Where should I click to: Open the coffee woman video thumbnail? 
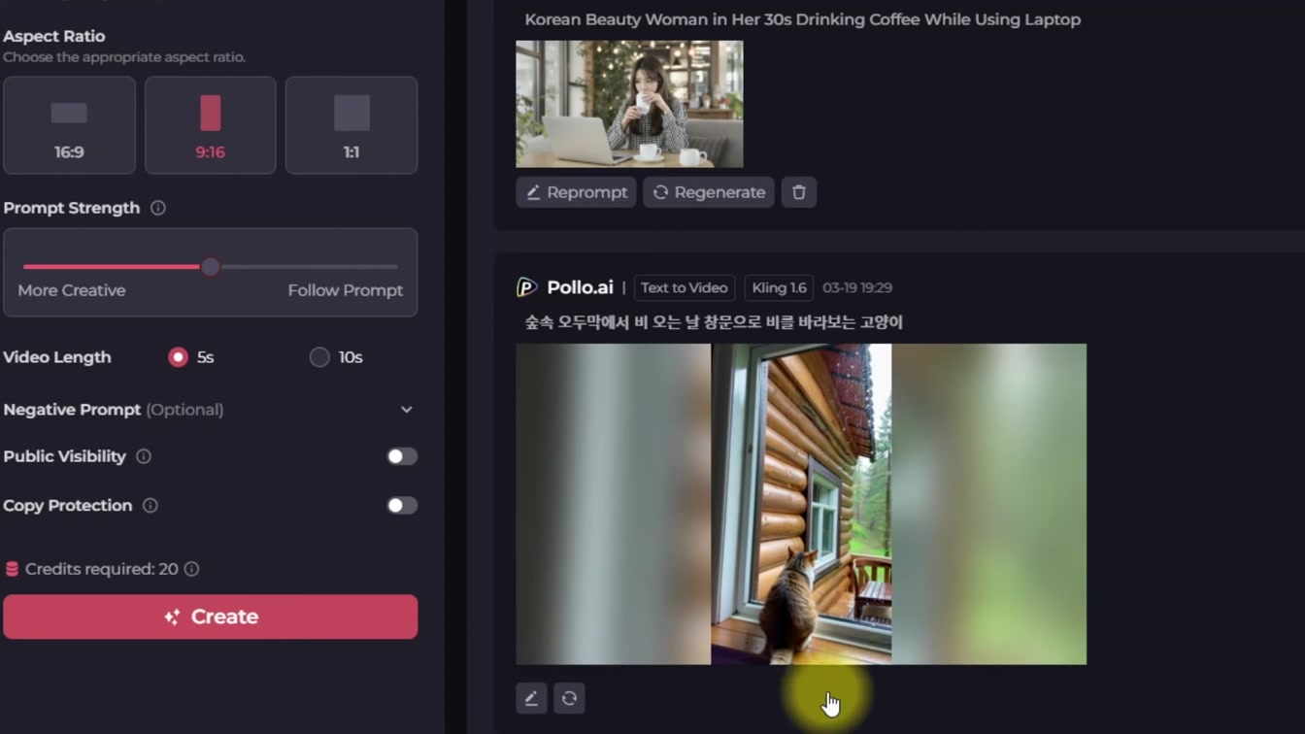click(629, 104)
